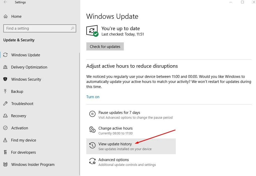Click the Troubleshoot wrench icon
The height and width of the screenshot is (176, 256).
pos(5,104)
